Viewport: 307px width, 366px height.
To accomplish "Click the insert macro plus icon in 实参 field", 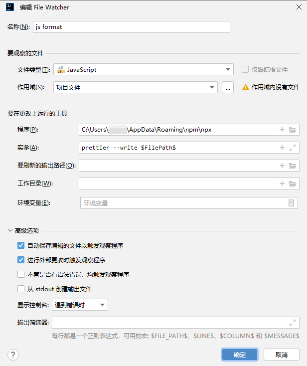I will tap(282, 148).
